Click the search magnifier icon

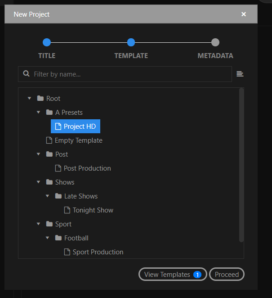pyautogui.click(x=26, y=73)
